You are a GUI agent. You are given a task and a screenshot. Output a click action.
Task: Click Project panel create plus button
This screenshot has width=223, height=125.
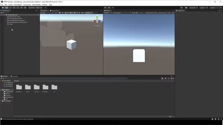(2, 78)
